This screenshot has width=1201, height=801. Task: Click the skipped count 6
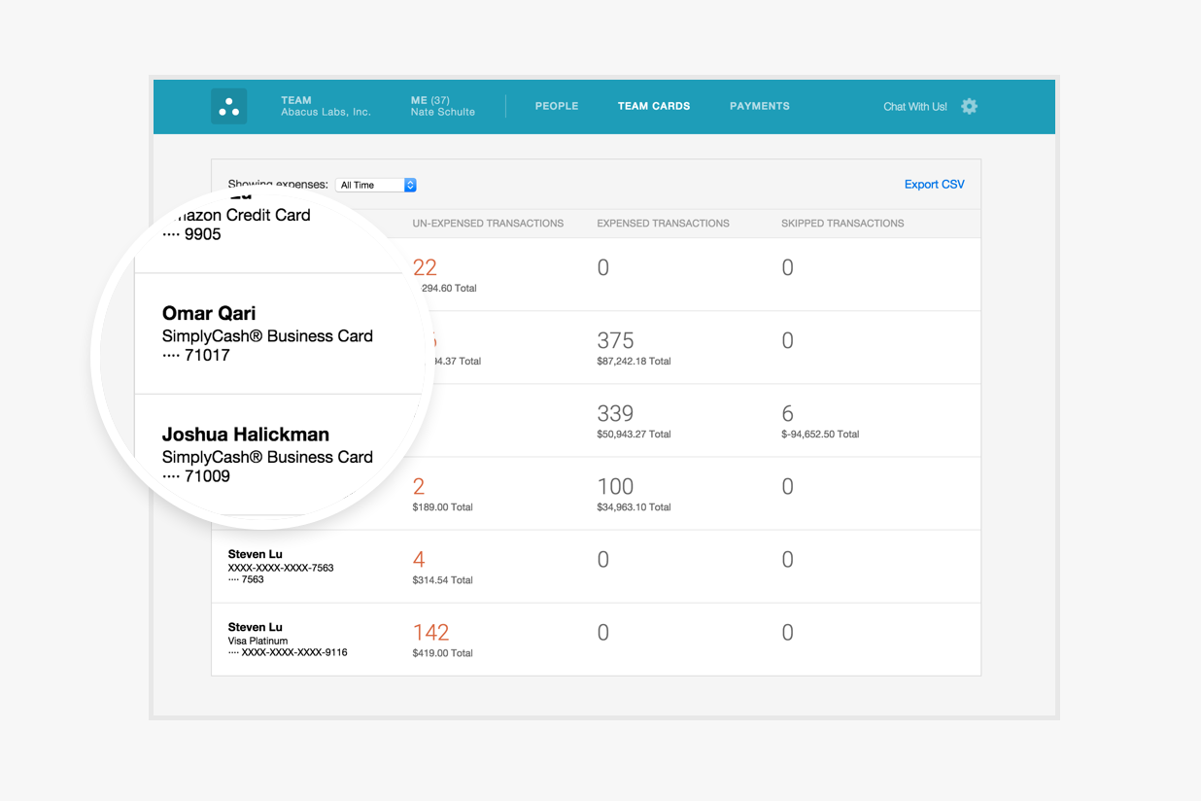pos(788,413)
